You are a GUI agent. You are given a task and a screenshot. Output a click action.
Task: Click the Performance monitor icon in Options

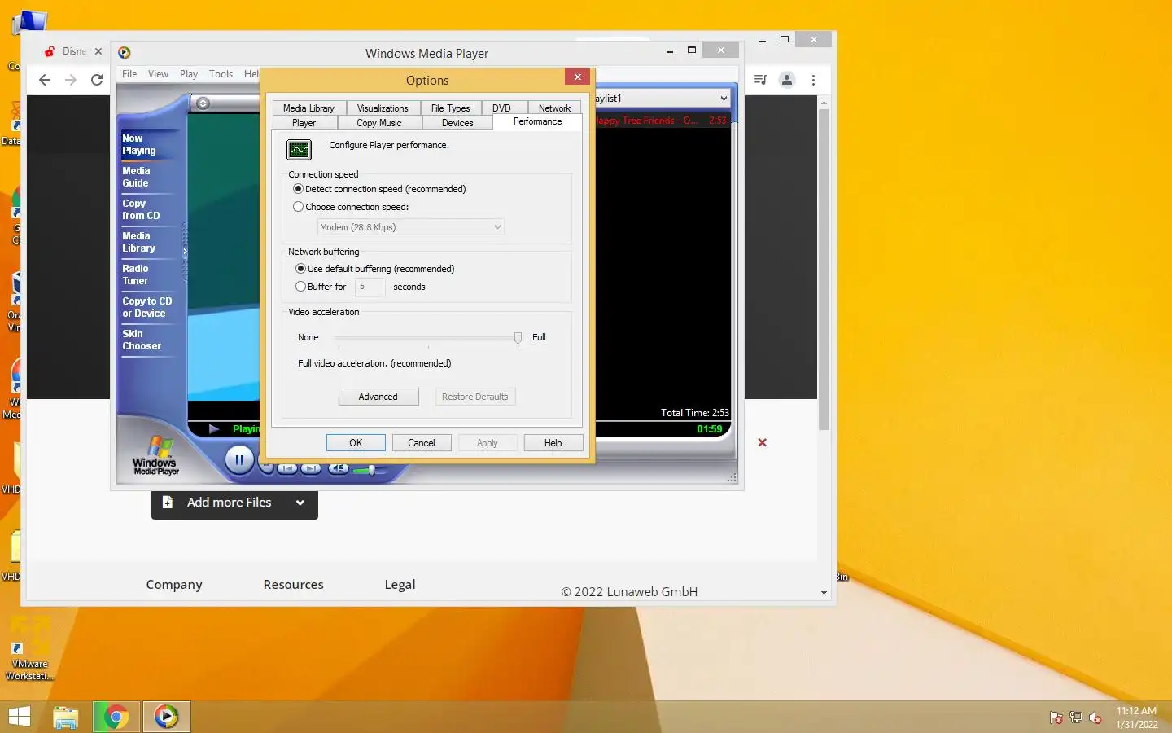[299, 150]
